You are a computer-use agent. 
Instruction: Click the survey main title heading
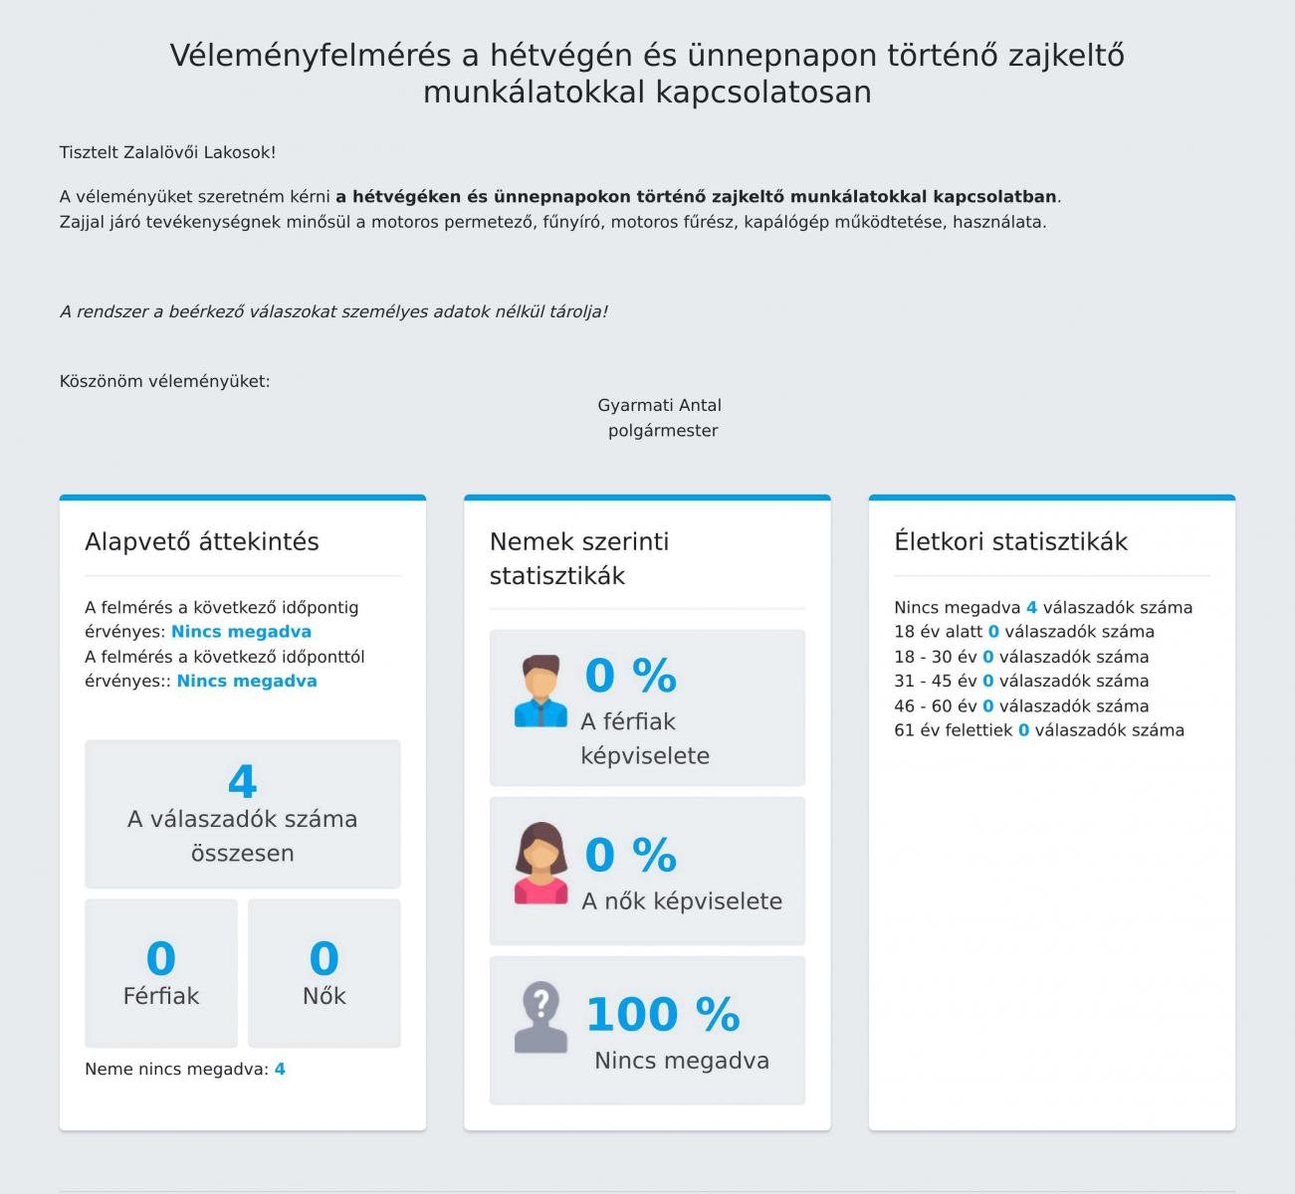[x=647, y=73]
